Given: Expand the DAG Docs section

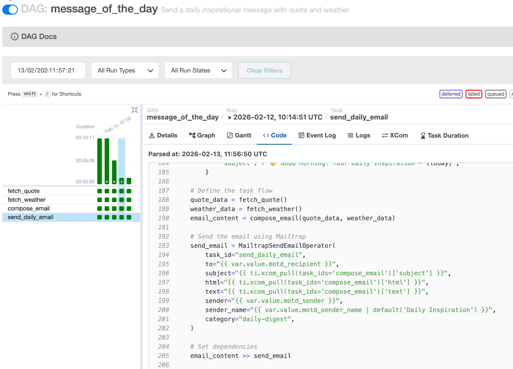Looking at the screenshot, I should pos(39,37).
